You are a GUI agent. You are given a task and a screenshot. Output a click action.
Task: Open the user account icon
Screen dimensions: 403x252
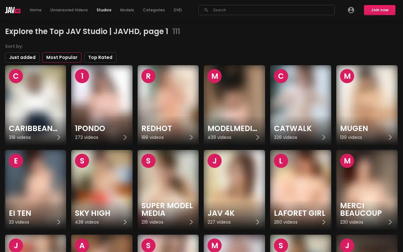[351, 10]
